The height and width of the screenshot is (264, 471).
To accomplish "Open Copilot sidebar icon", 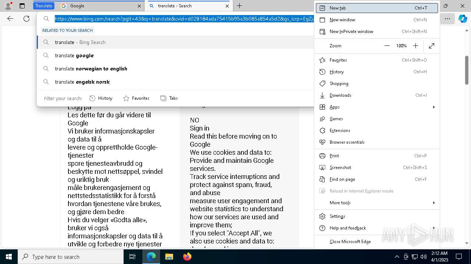I will pyautogui.click(x=463, y=19).
